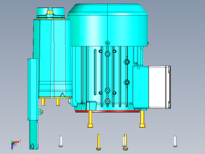Select left yellow stud under gearbox
This screenshot has height=154, width=205.
43,102
